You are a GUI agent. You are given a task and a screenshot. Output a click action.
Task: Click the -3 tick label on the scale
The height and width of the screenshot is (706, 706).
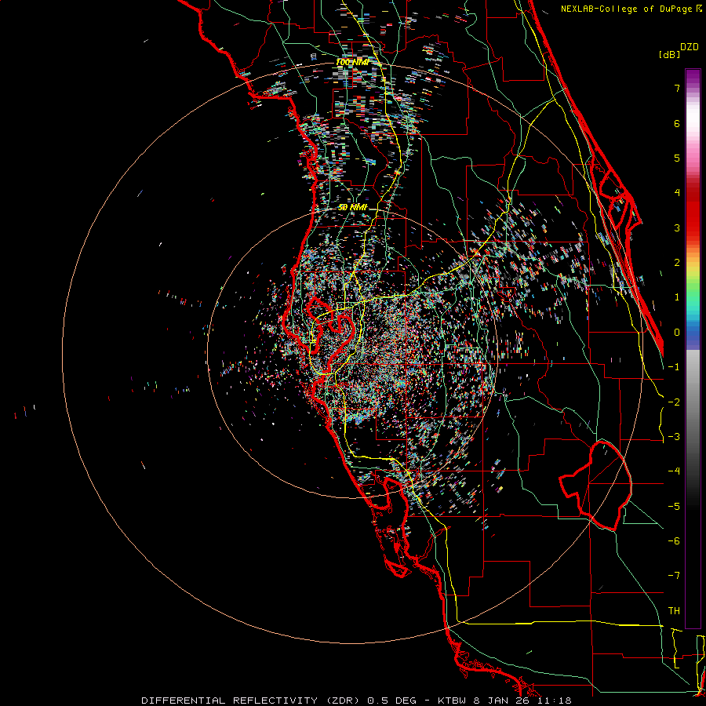[x=674, y=437]
